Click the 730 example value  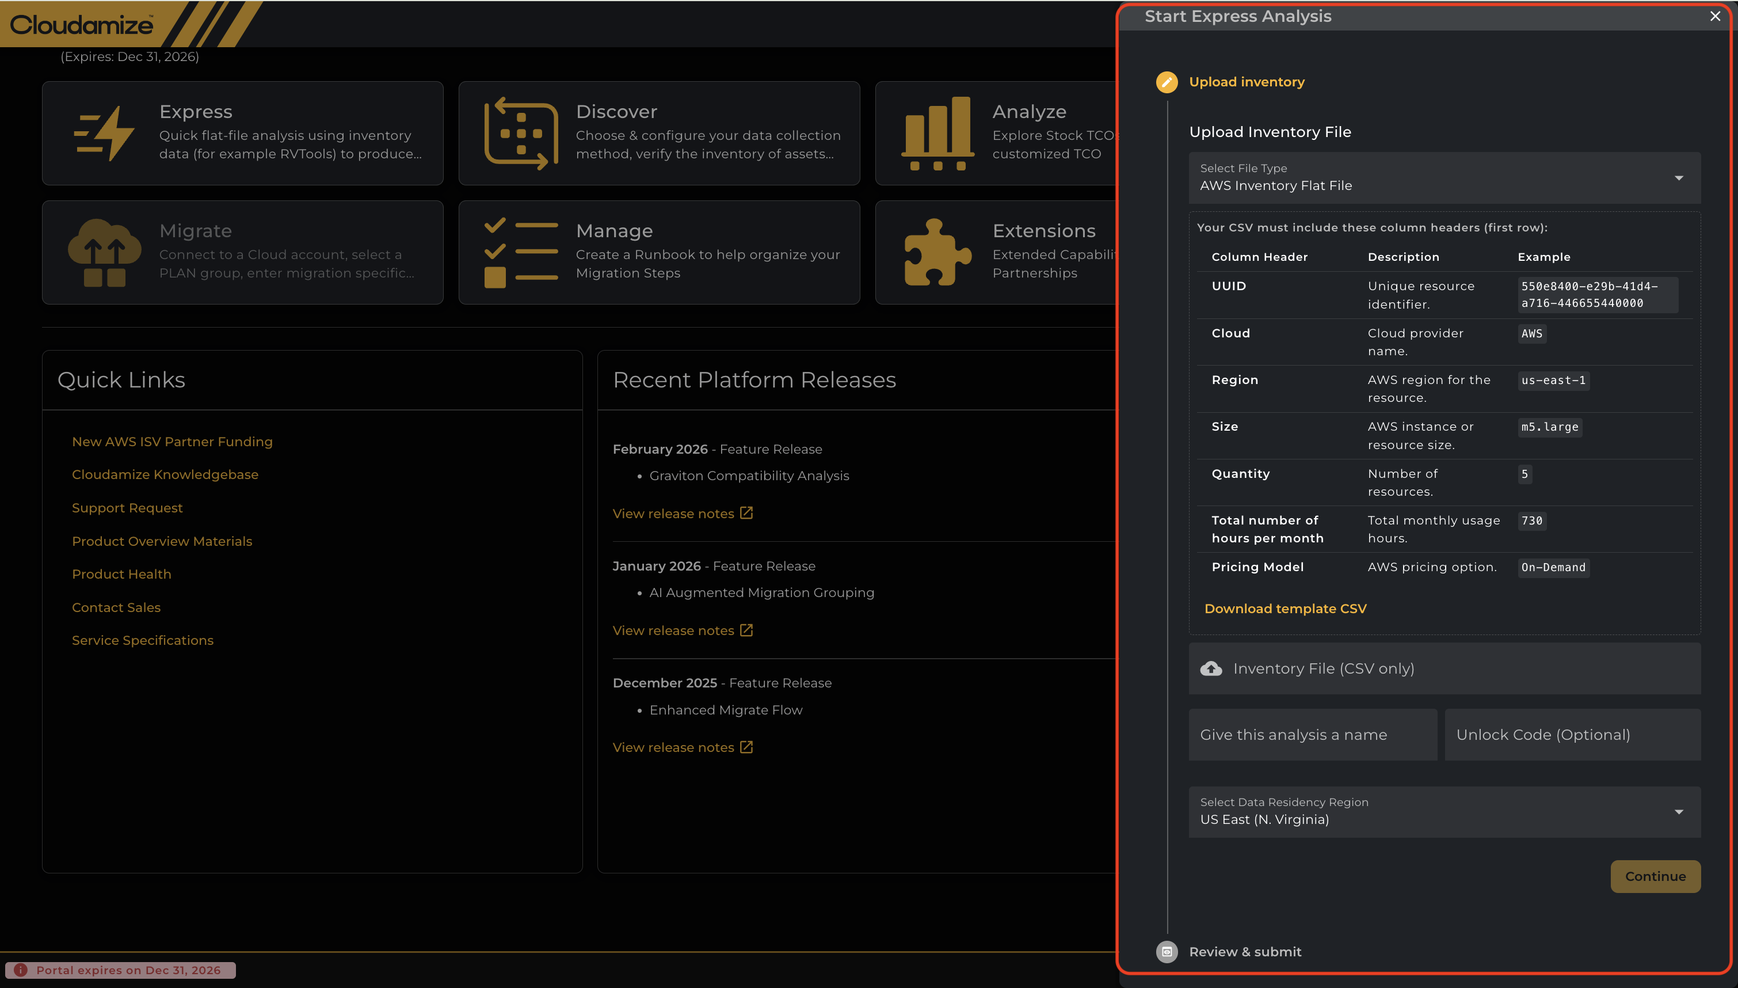click(1531, 520)
